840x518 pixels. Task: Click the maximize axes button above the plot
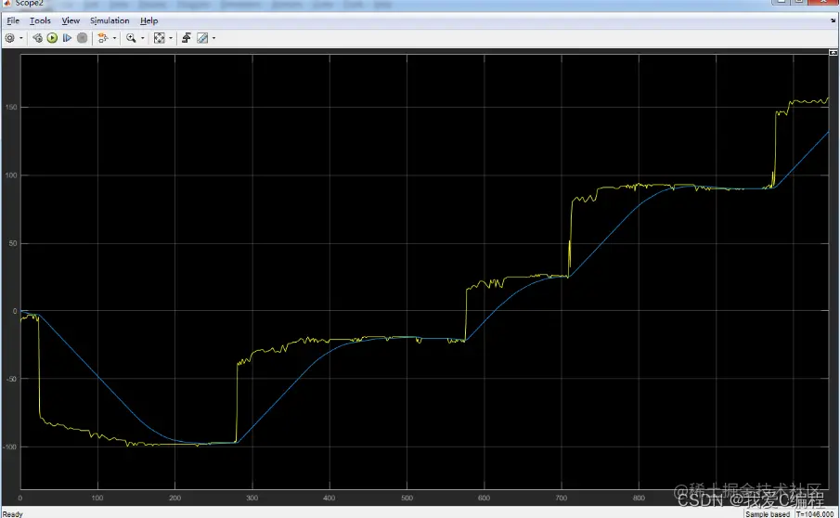pyautogui.click(x=833, y=53)
